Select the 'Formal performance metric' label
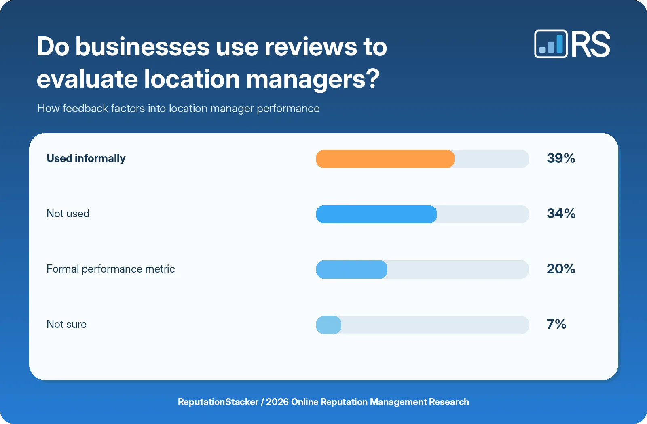Viewport: 647px width, 424px height. 111,269
